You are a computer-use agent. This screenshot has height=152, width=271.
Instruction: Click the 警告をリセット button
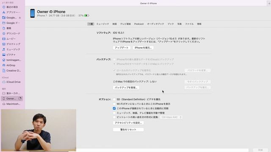click(128, 130)
